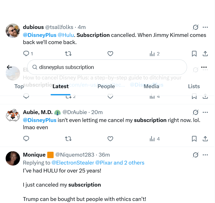Open @ElectronStealer reply mention link
Image resolution: width=215 pixels, height=203 pixels.
click(x=73, y=163)
